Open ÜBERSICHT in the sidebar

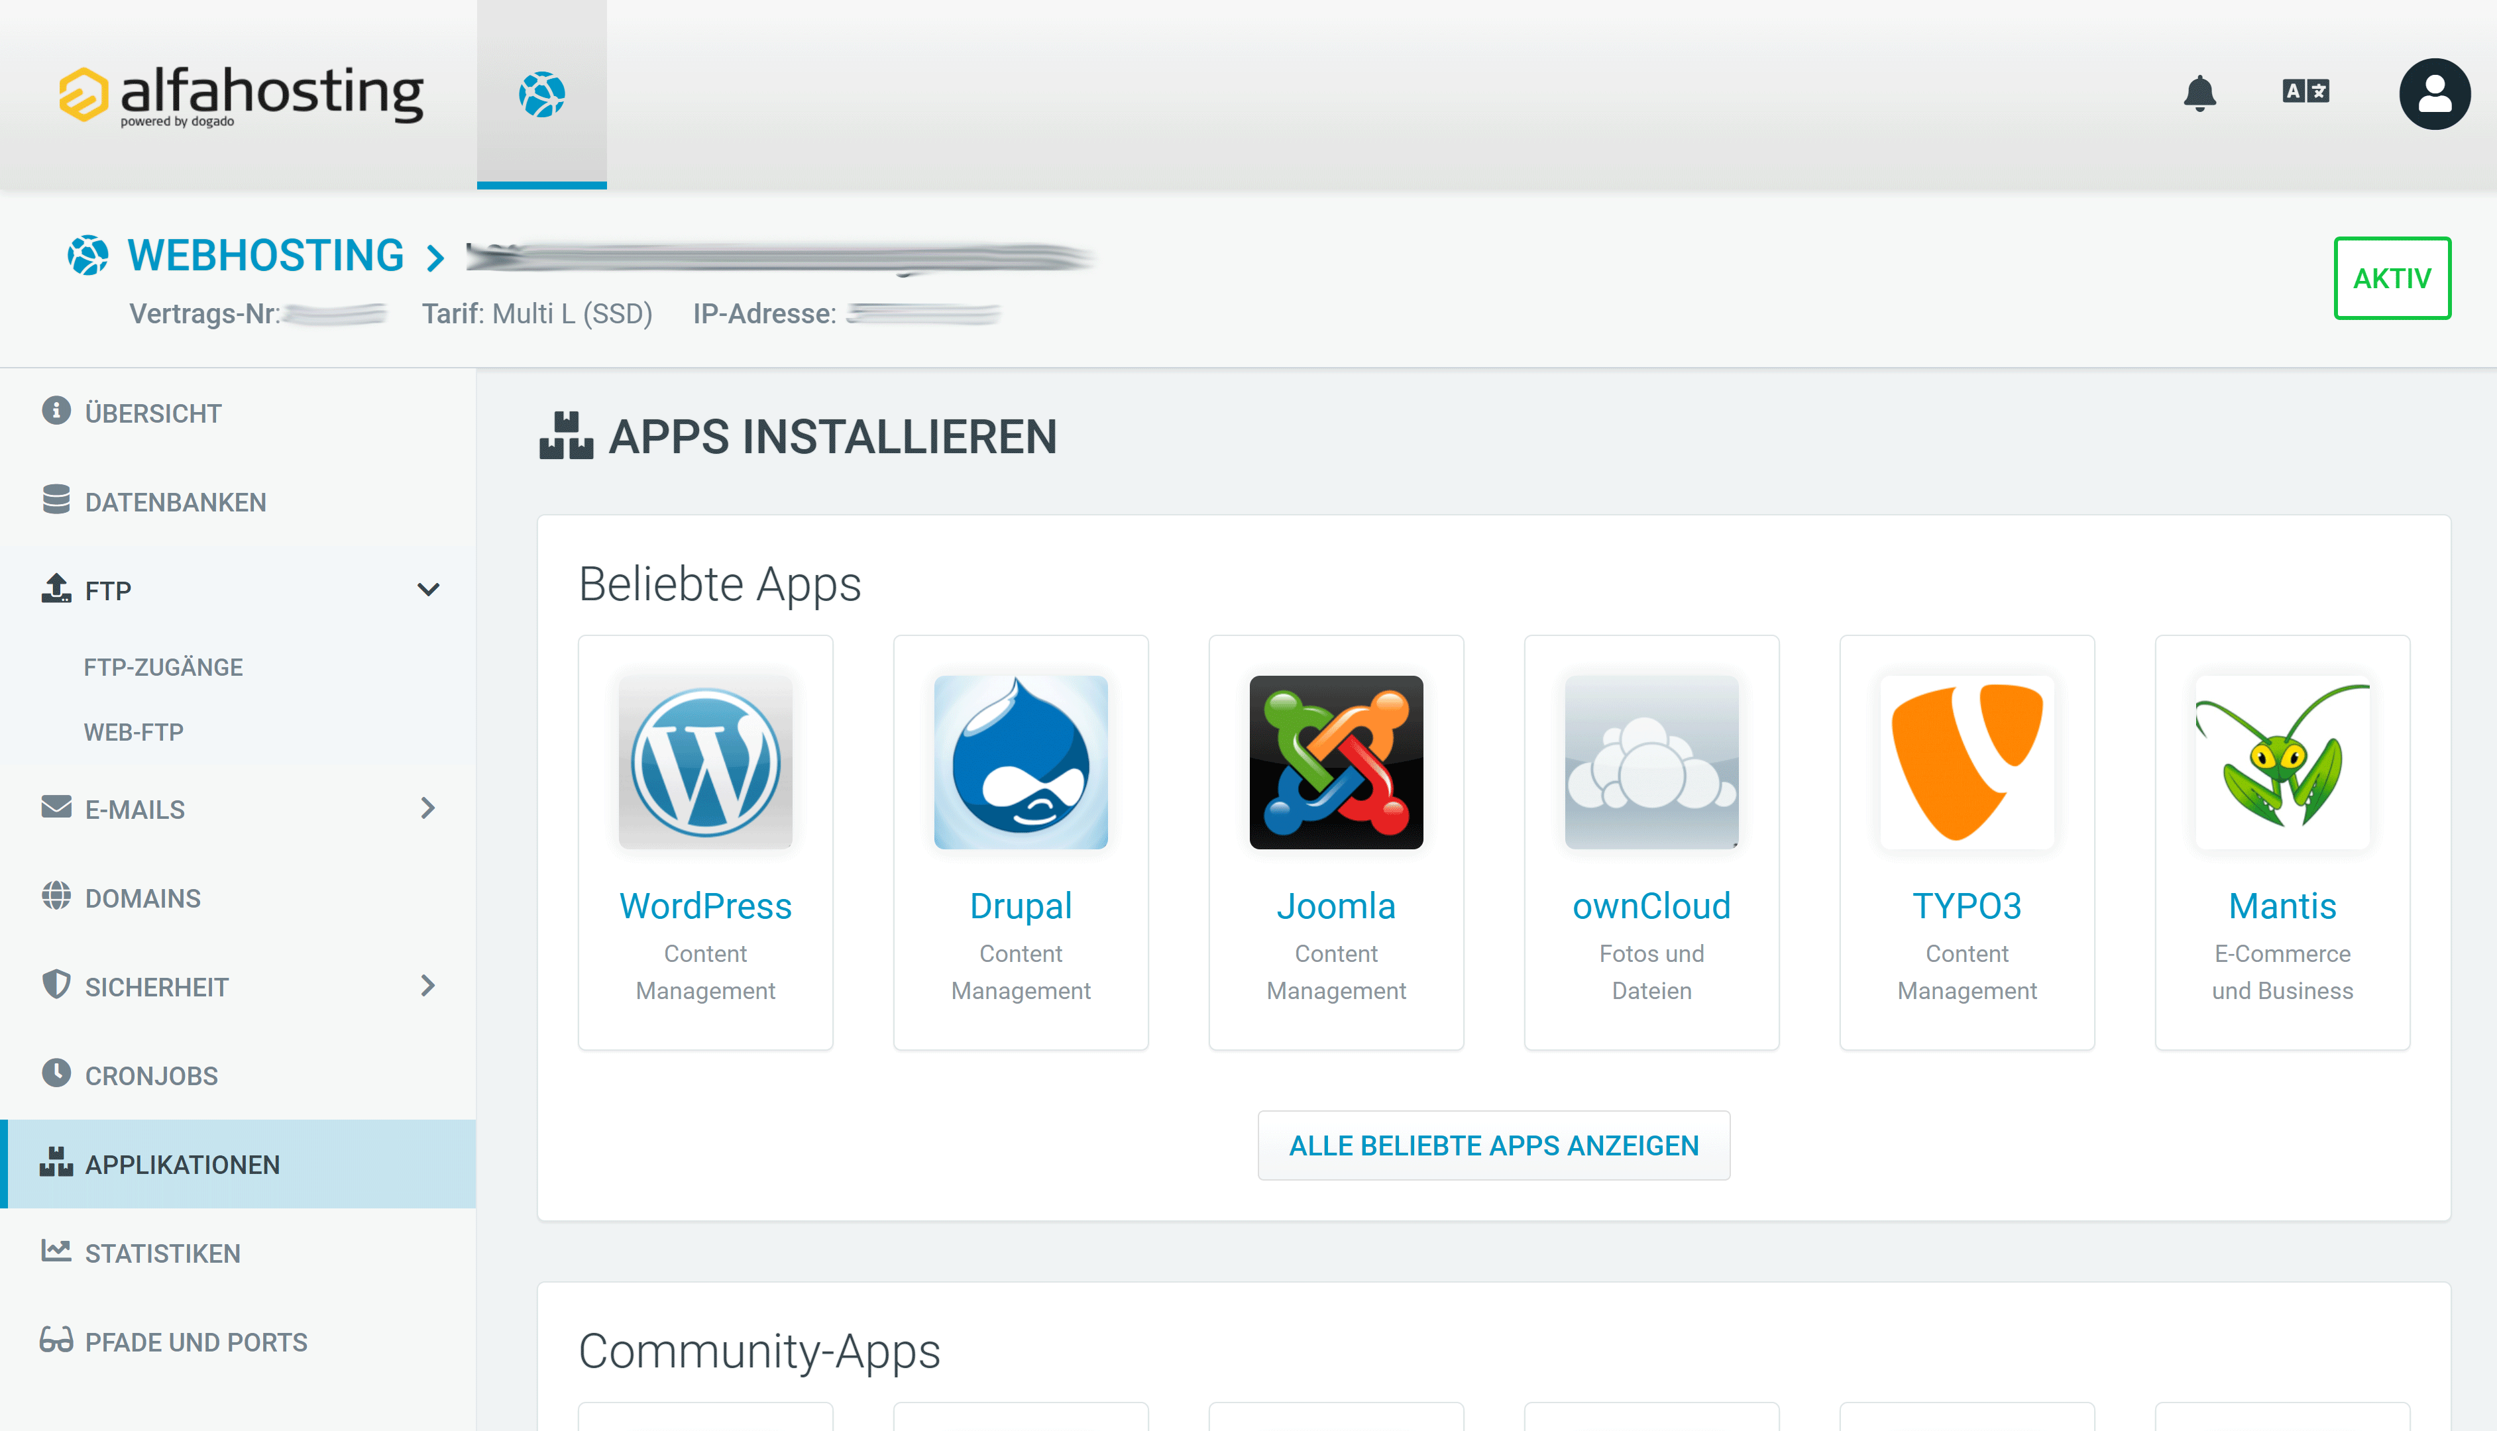238,413
